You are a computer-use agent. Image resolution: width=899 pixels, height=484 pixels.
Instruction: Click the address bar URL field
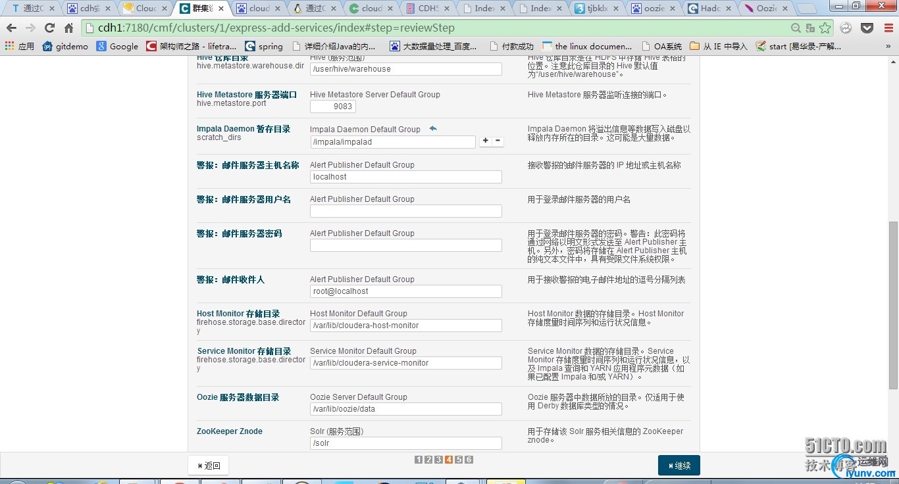[434, 28]
